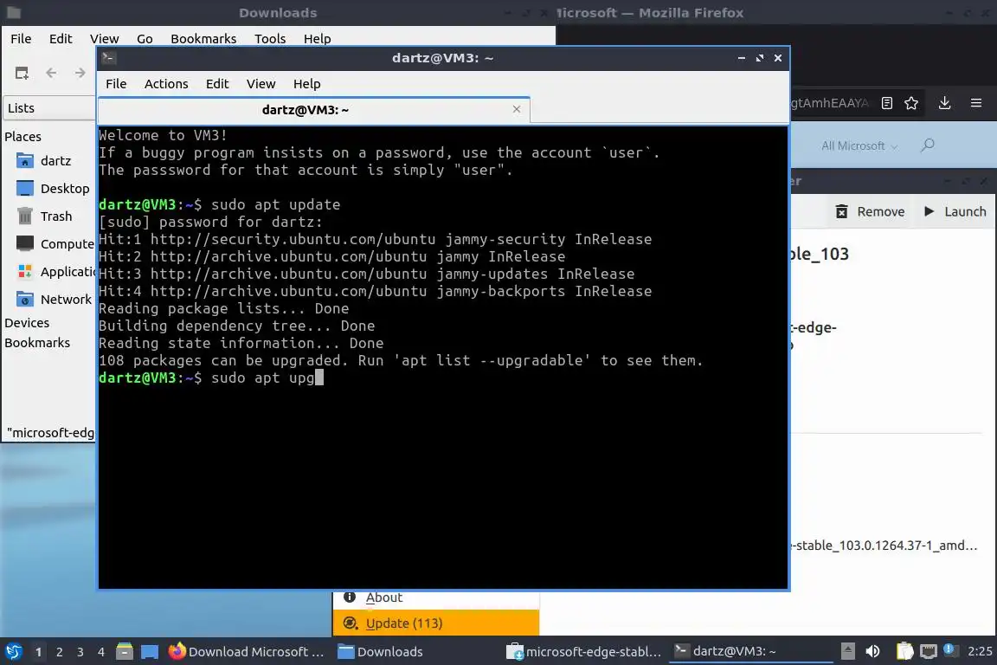Launch file manager from panel quicklaunch
The image size is (997, 665).
[125, 651]
